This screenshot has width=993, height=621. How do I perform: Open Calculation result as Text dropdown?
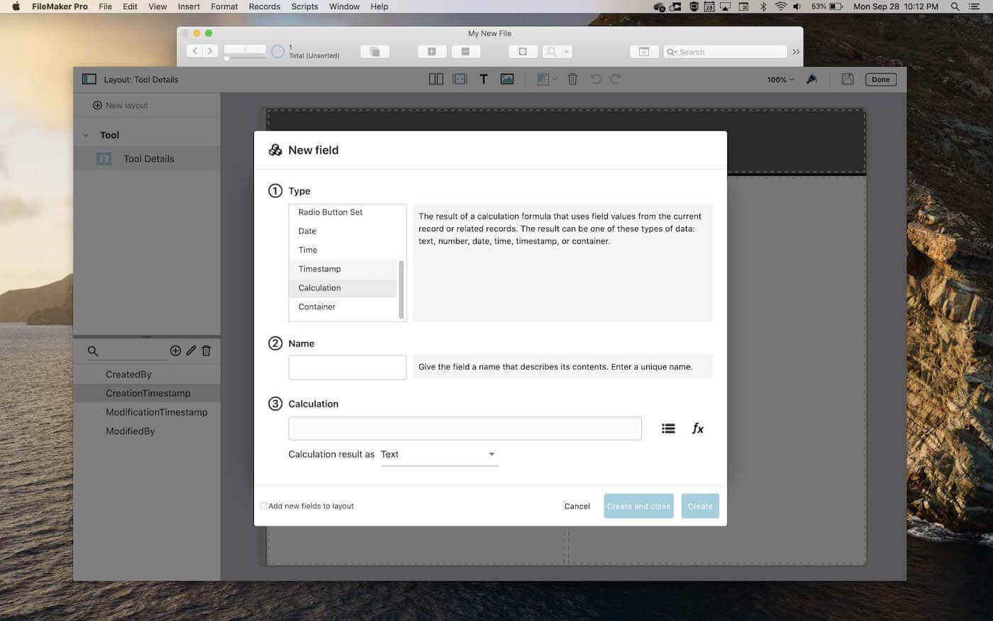[439, 454]
